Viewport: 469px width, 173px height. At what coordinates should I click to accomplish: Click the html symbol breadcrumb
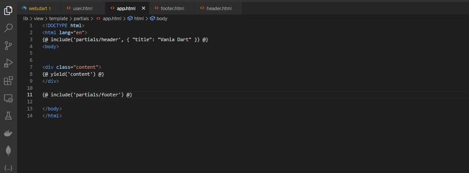click(136, 19)
